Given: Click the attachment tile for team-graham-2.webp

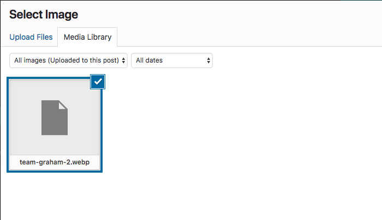Looking at the screenshot, I should tap(55, 125).
